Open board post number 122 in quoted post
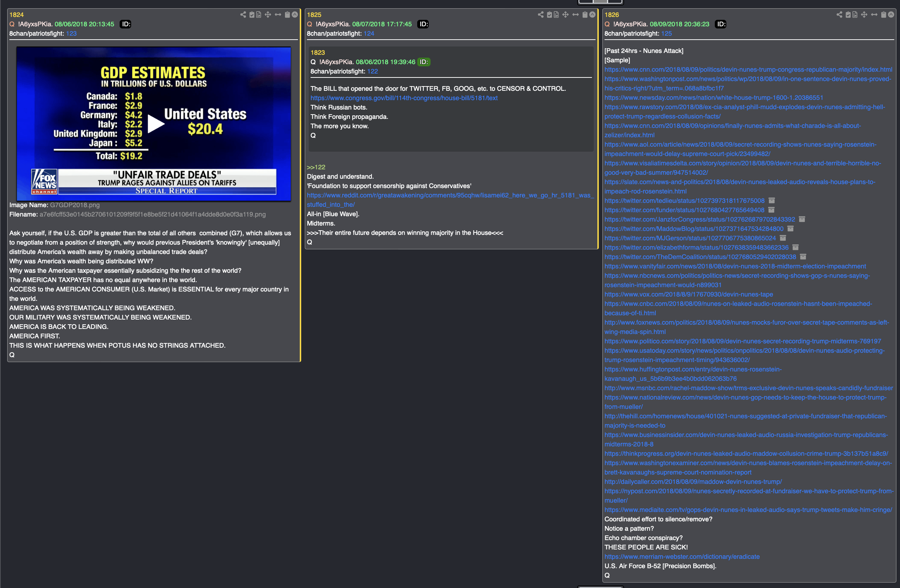The width and height of the screenshot is (900, 588). click(x=373, y=71)
